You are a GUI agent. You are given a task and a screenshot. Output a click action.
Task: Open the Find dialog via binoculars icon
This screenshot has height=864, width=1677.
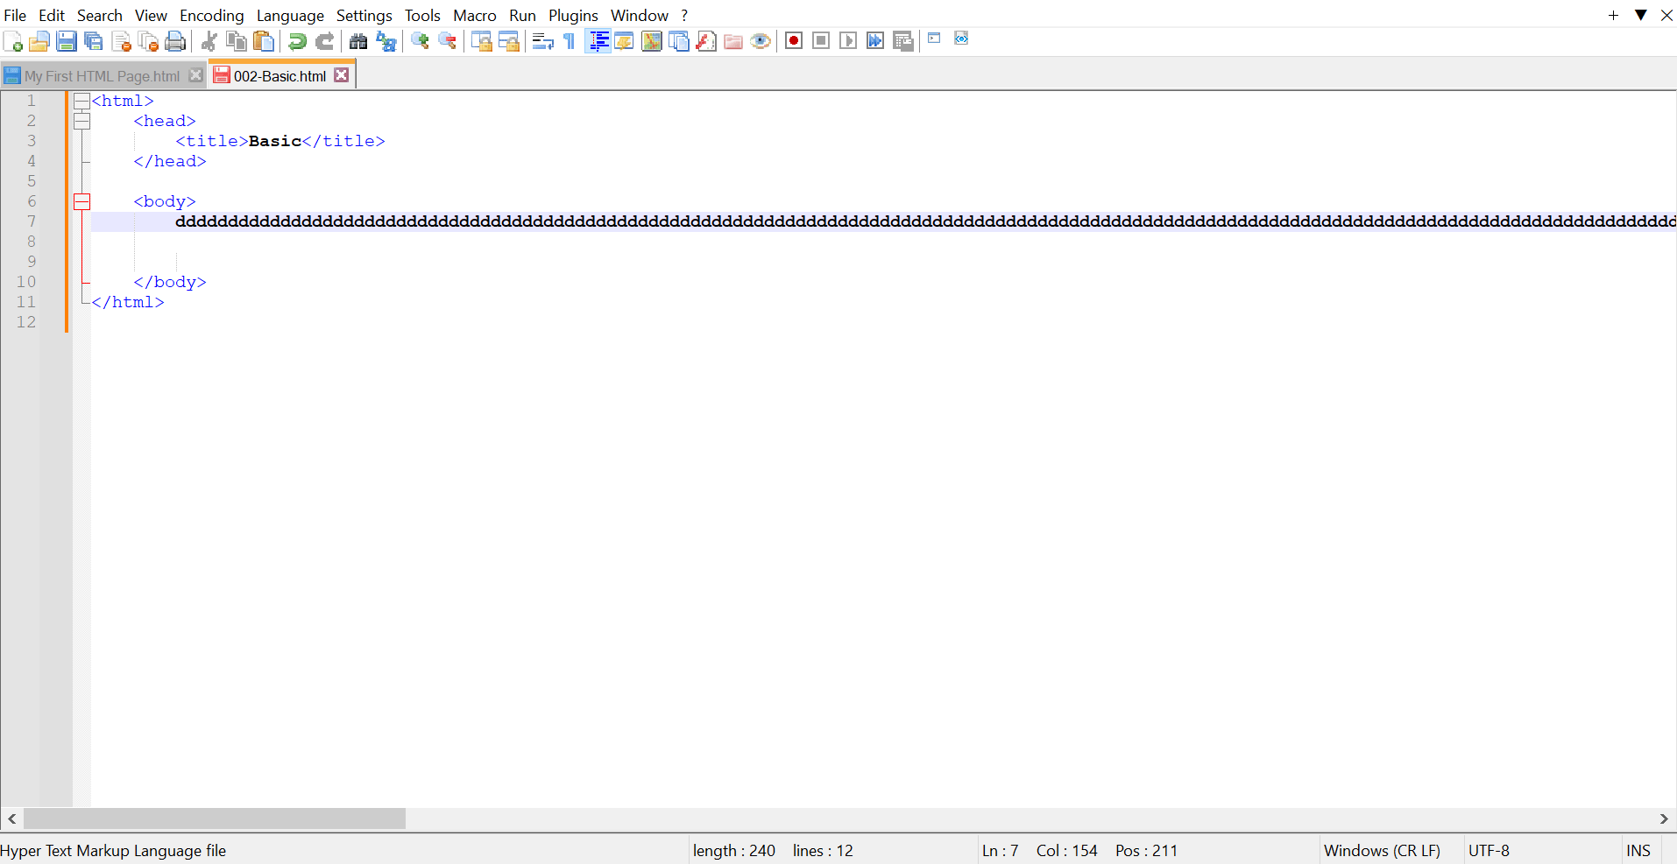click(359, 40)
